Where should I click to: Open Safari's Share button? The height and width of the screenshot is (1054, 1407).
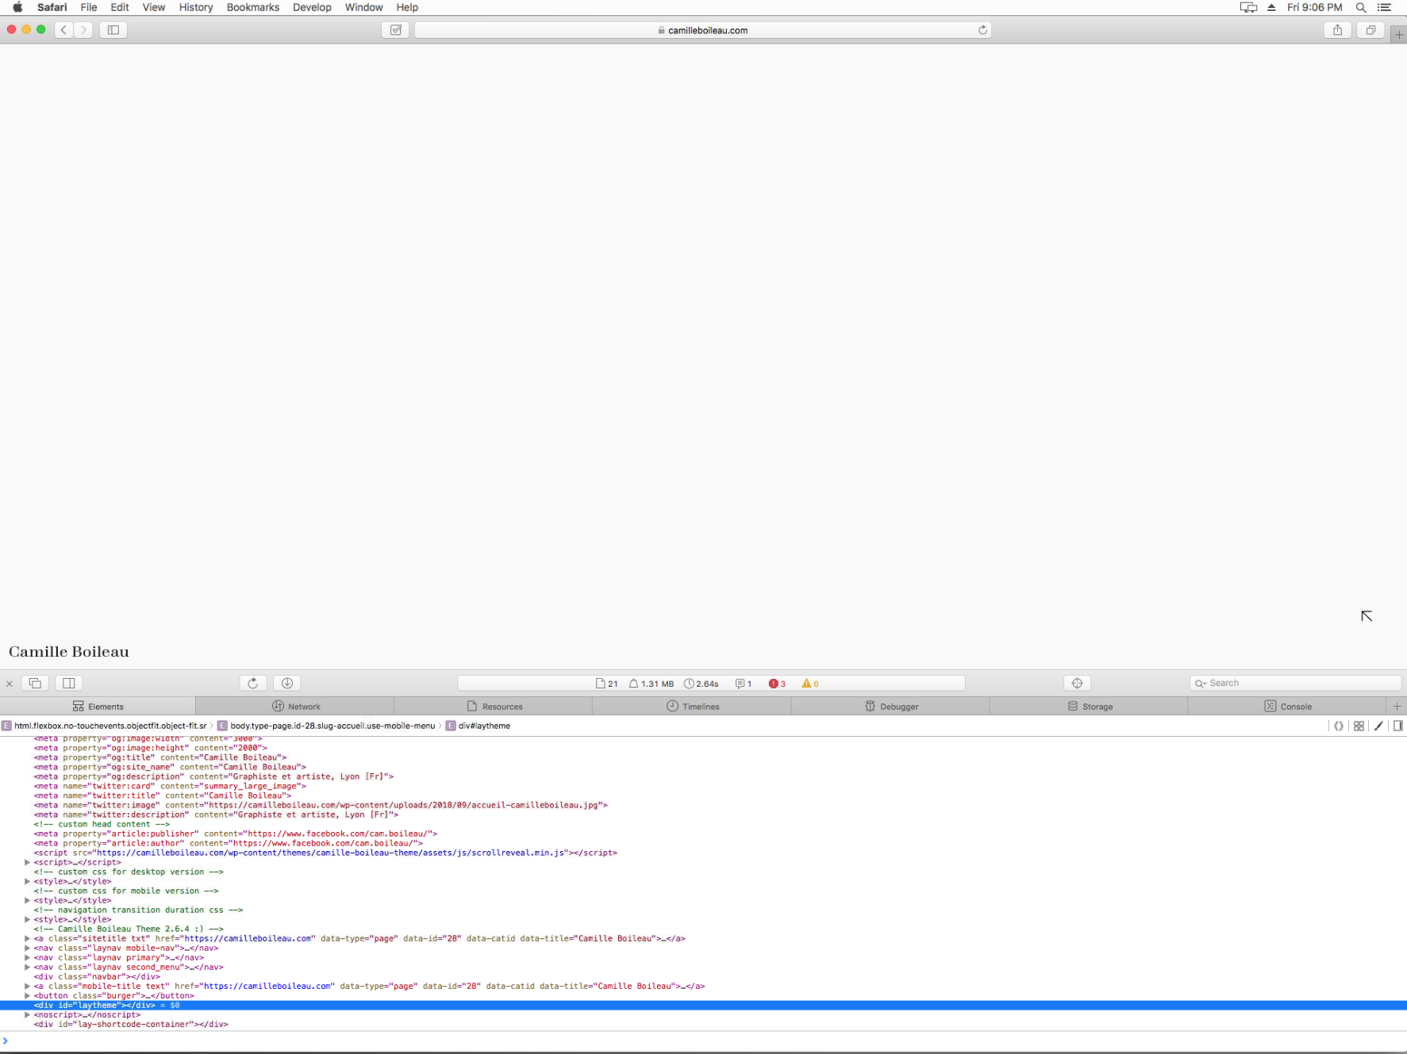coord(1337,30)
